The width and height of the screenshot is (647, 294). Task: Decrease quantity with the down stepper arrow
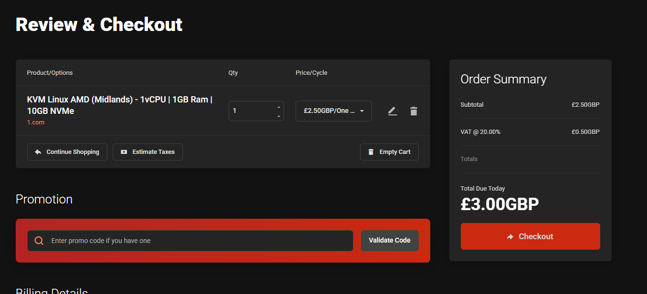279,116
